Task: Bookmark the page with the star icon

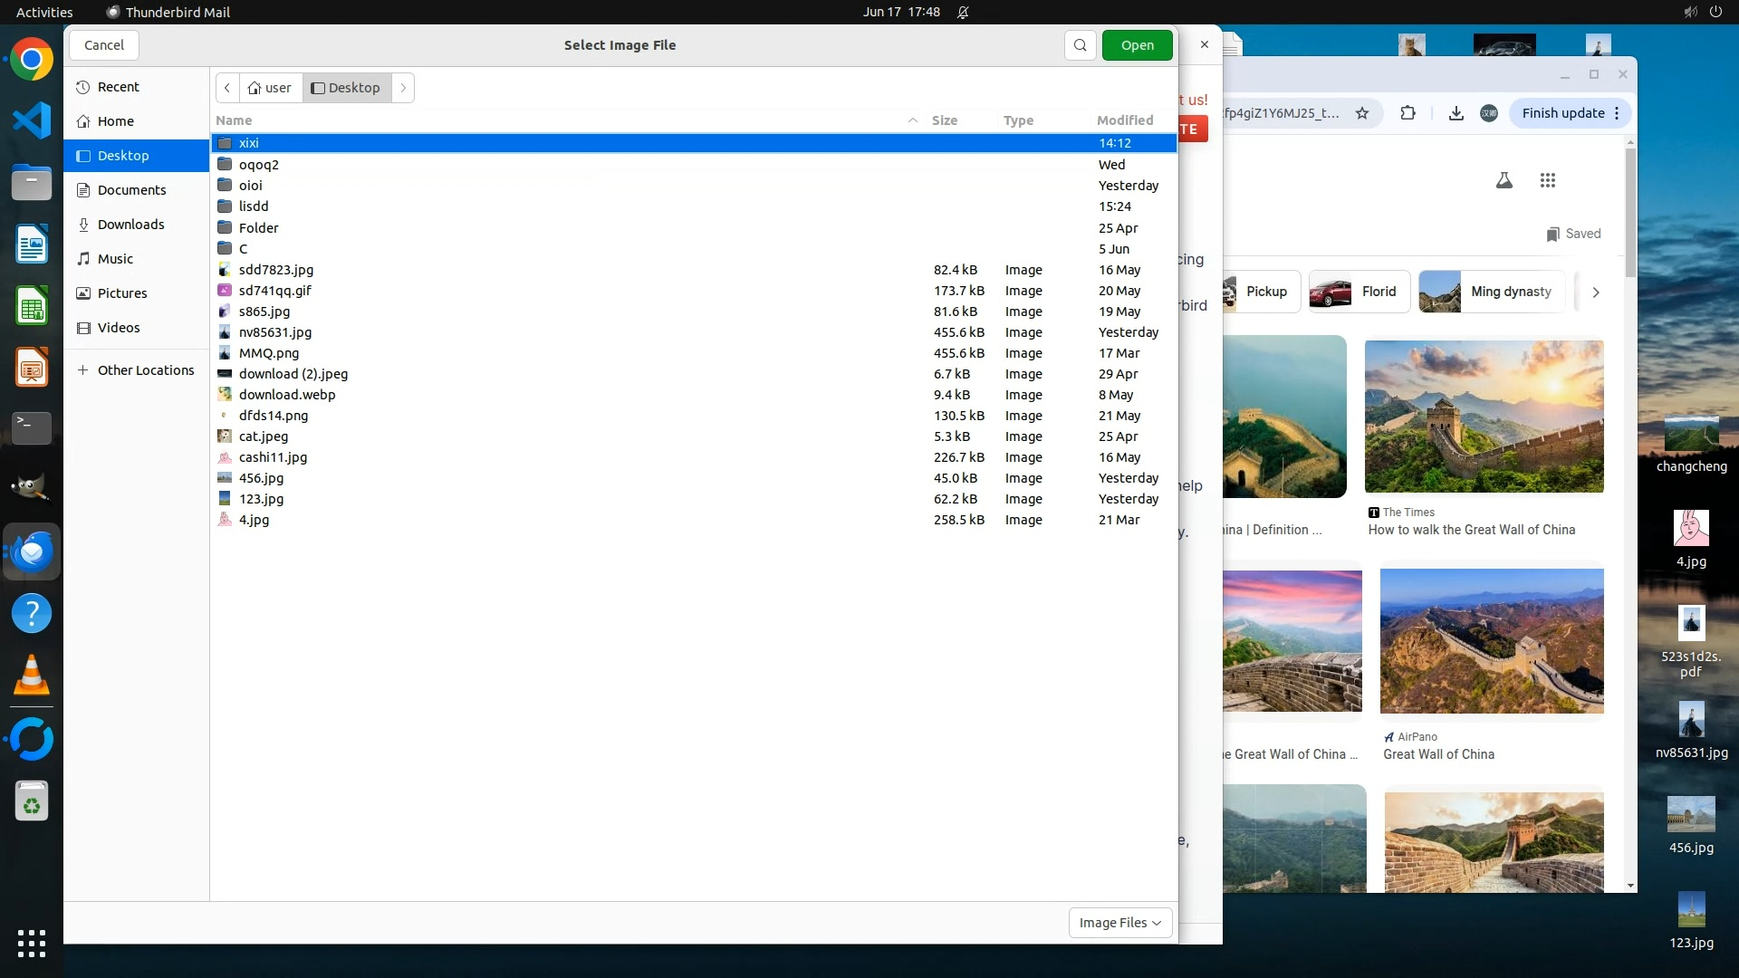Action: click(1361, 113)
